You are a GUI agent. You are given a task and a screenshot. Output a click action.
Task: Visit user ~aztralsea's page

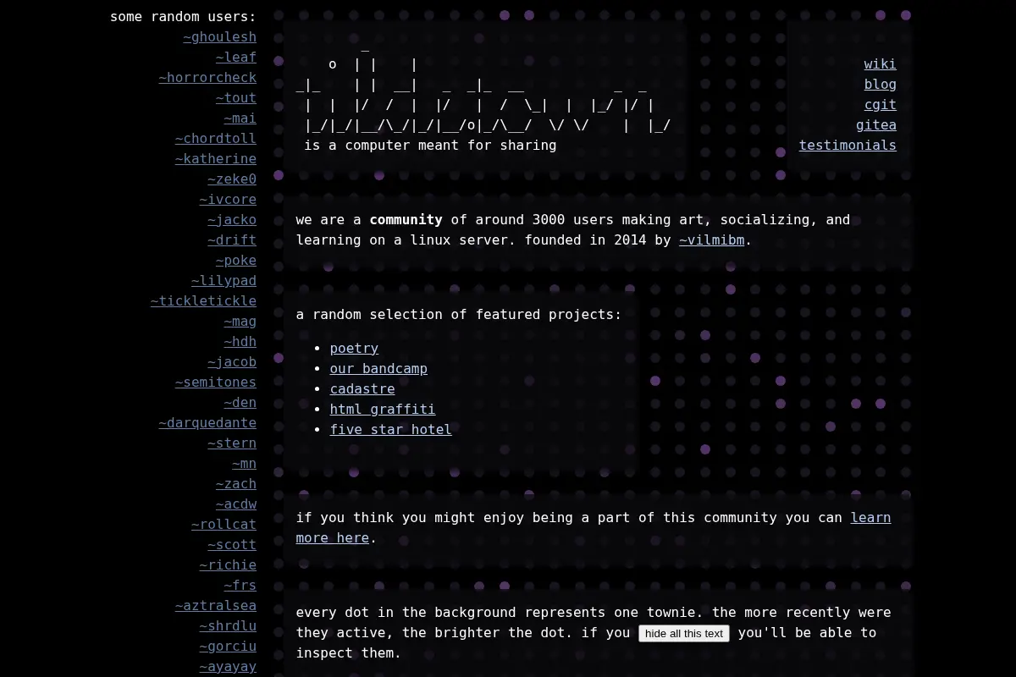[x=215, y=606]
